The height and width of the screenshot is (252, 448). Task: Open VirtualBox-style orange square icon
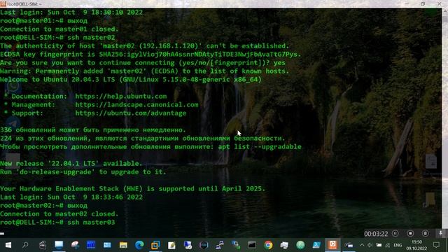click(155, 245)
